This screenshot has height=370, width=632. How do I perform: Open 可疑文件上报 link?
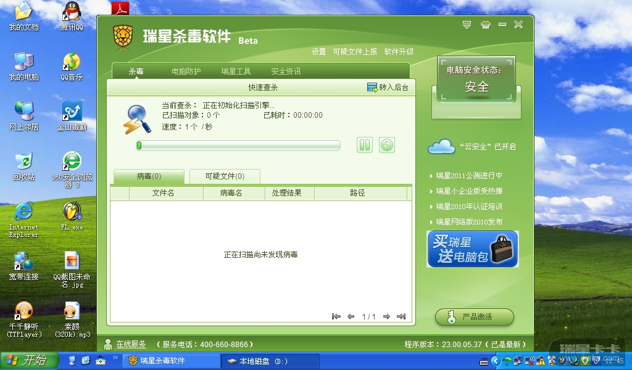pos(355,52)
